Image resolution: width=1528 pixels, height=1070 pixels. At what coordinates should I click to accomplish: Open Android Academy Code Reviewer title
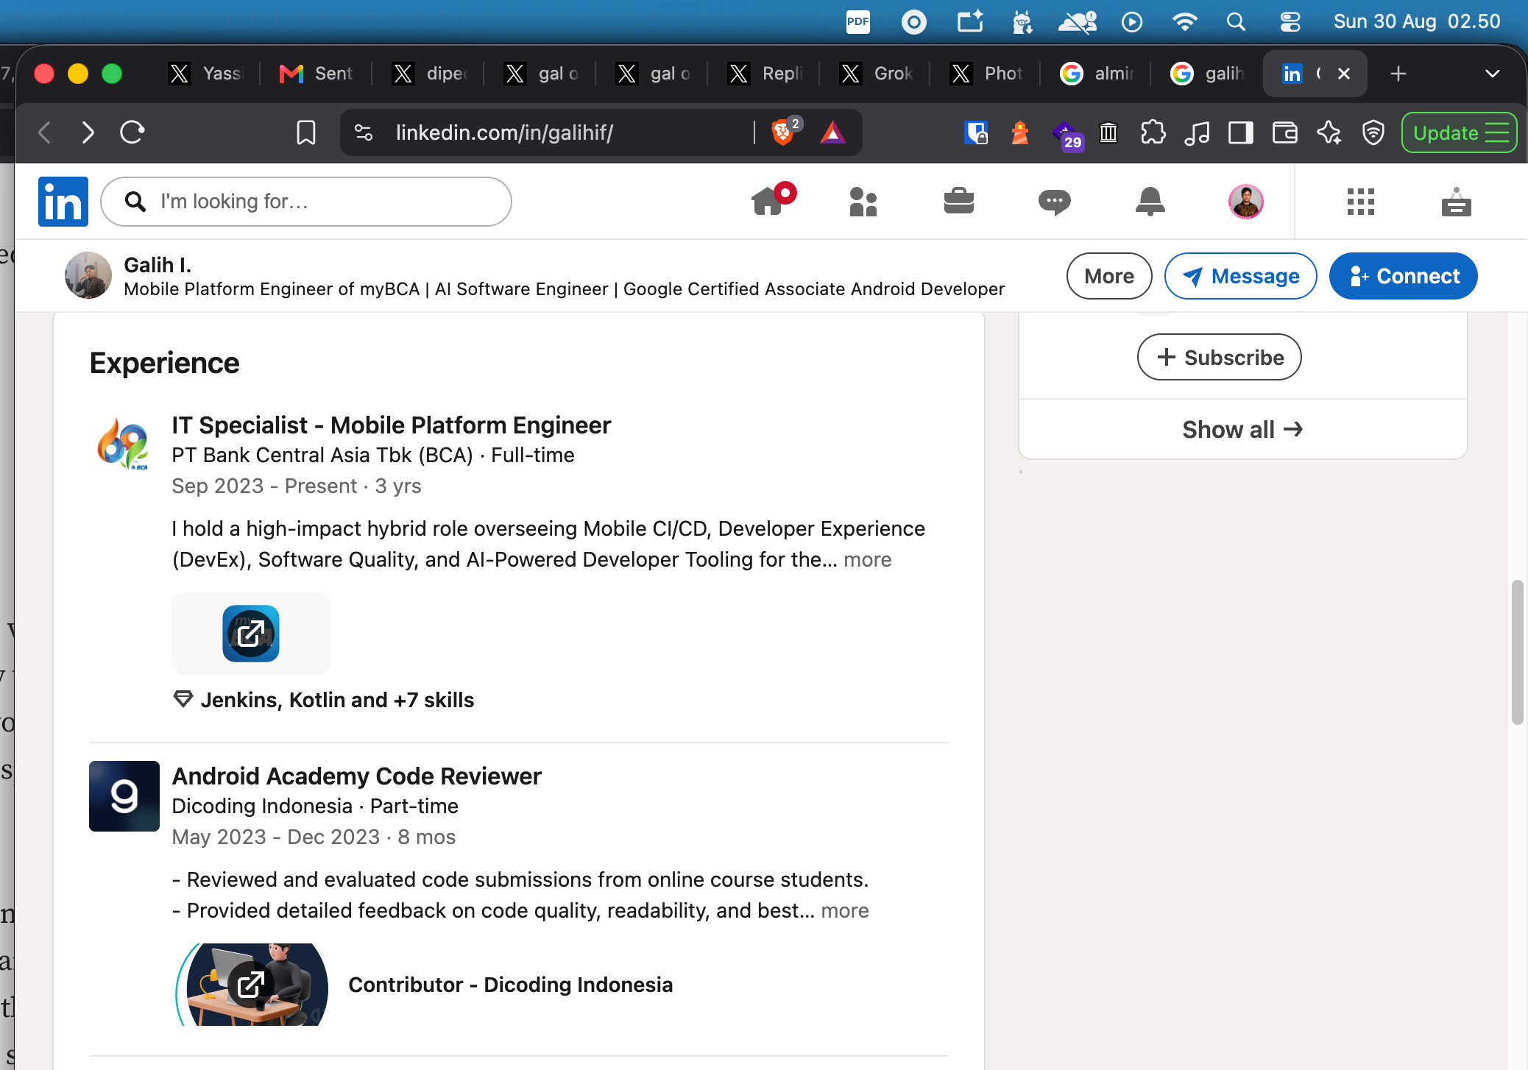coord(356,776)
